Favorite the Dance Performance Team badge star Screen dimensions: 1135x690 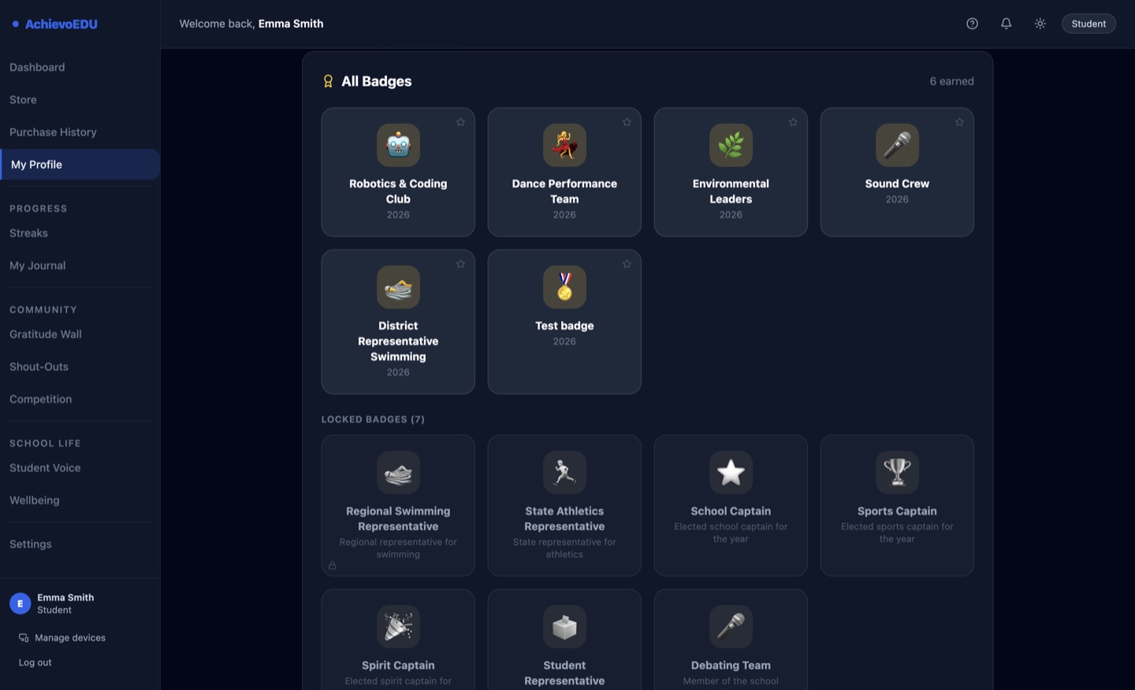pyautogui.click(x=627, y=122)
